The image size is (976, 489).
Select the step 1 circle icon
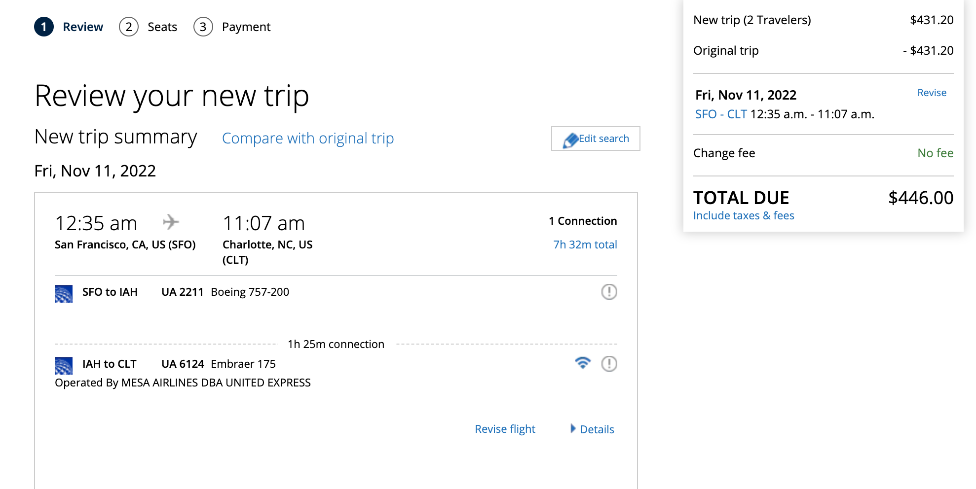[x=44, y=27]
